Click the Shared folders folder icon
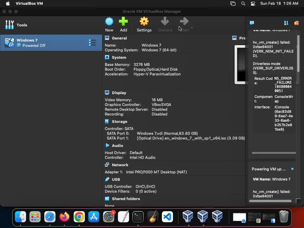 point(107,198)
